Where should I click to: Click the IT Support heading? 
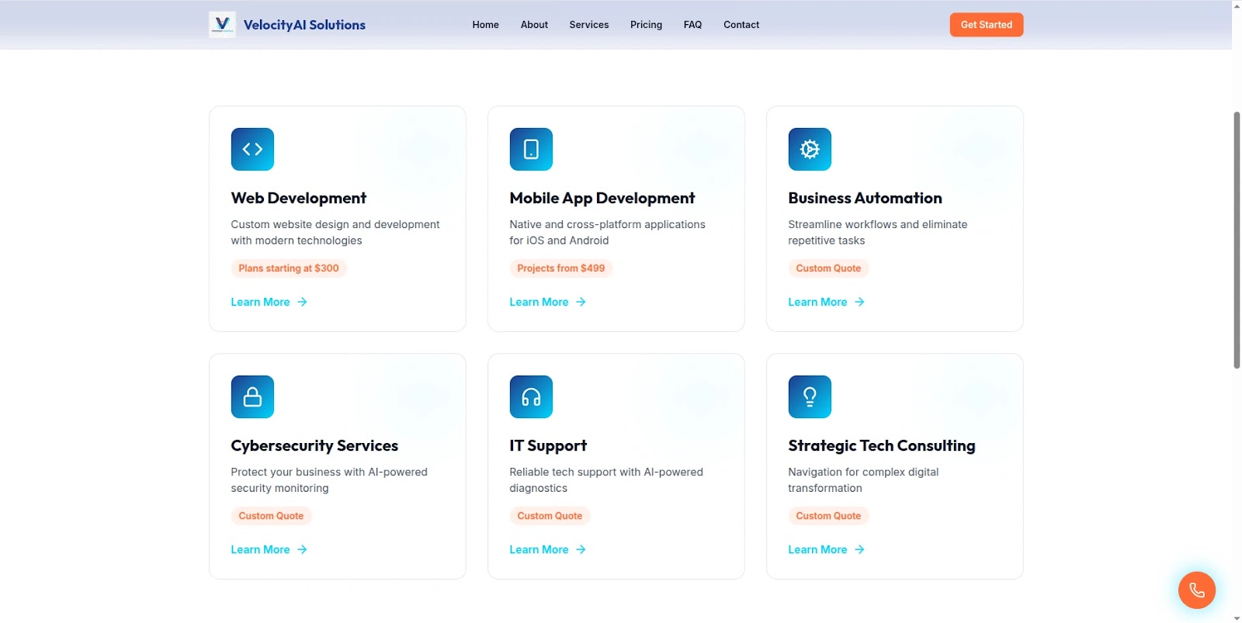pyautogui.click(x=548, y=445)
